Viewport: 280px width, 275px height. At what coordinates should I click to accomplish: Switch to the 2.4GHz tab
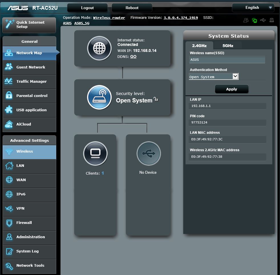pyautogui.click(x=199, y=46)
